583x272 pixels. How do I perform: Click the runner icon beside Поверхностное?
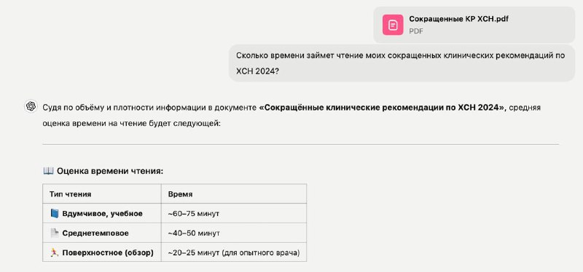pyautogui.click(x=55, y=252)
